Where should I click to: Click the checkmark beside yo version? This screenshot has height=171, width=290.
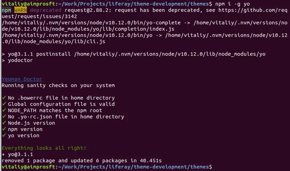[x=4, y=135]
